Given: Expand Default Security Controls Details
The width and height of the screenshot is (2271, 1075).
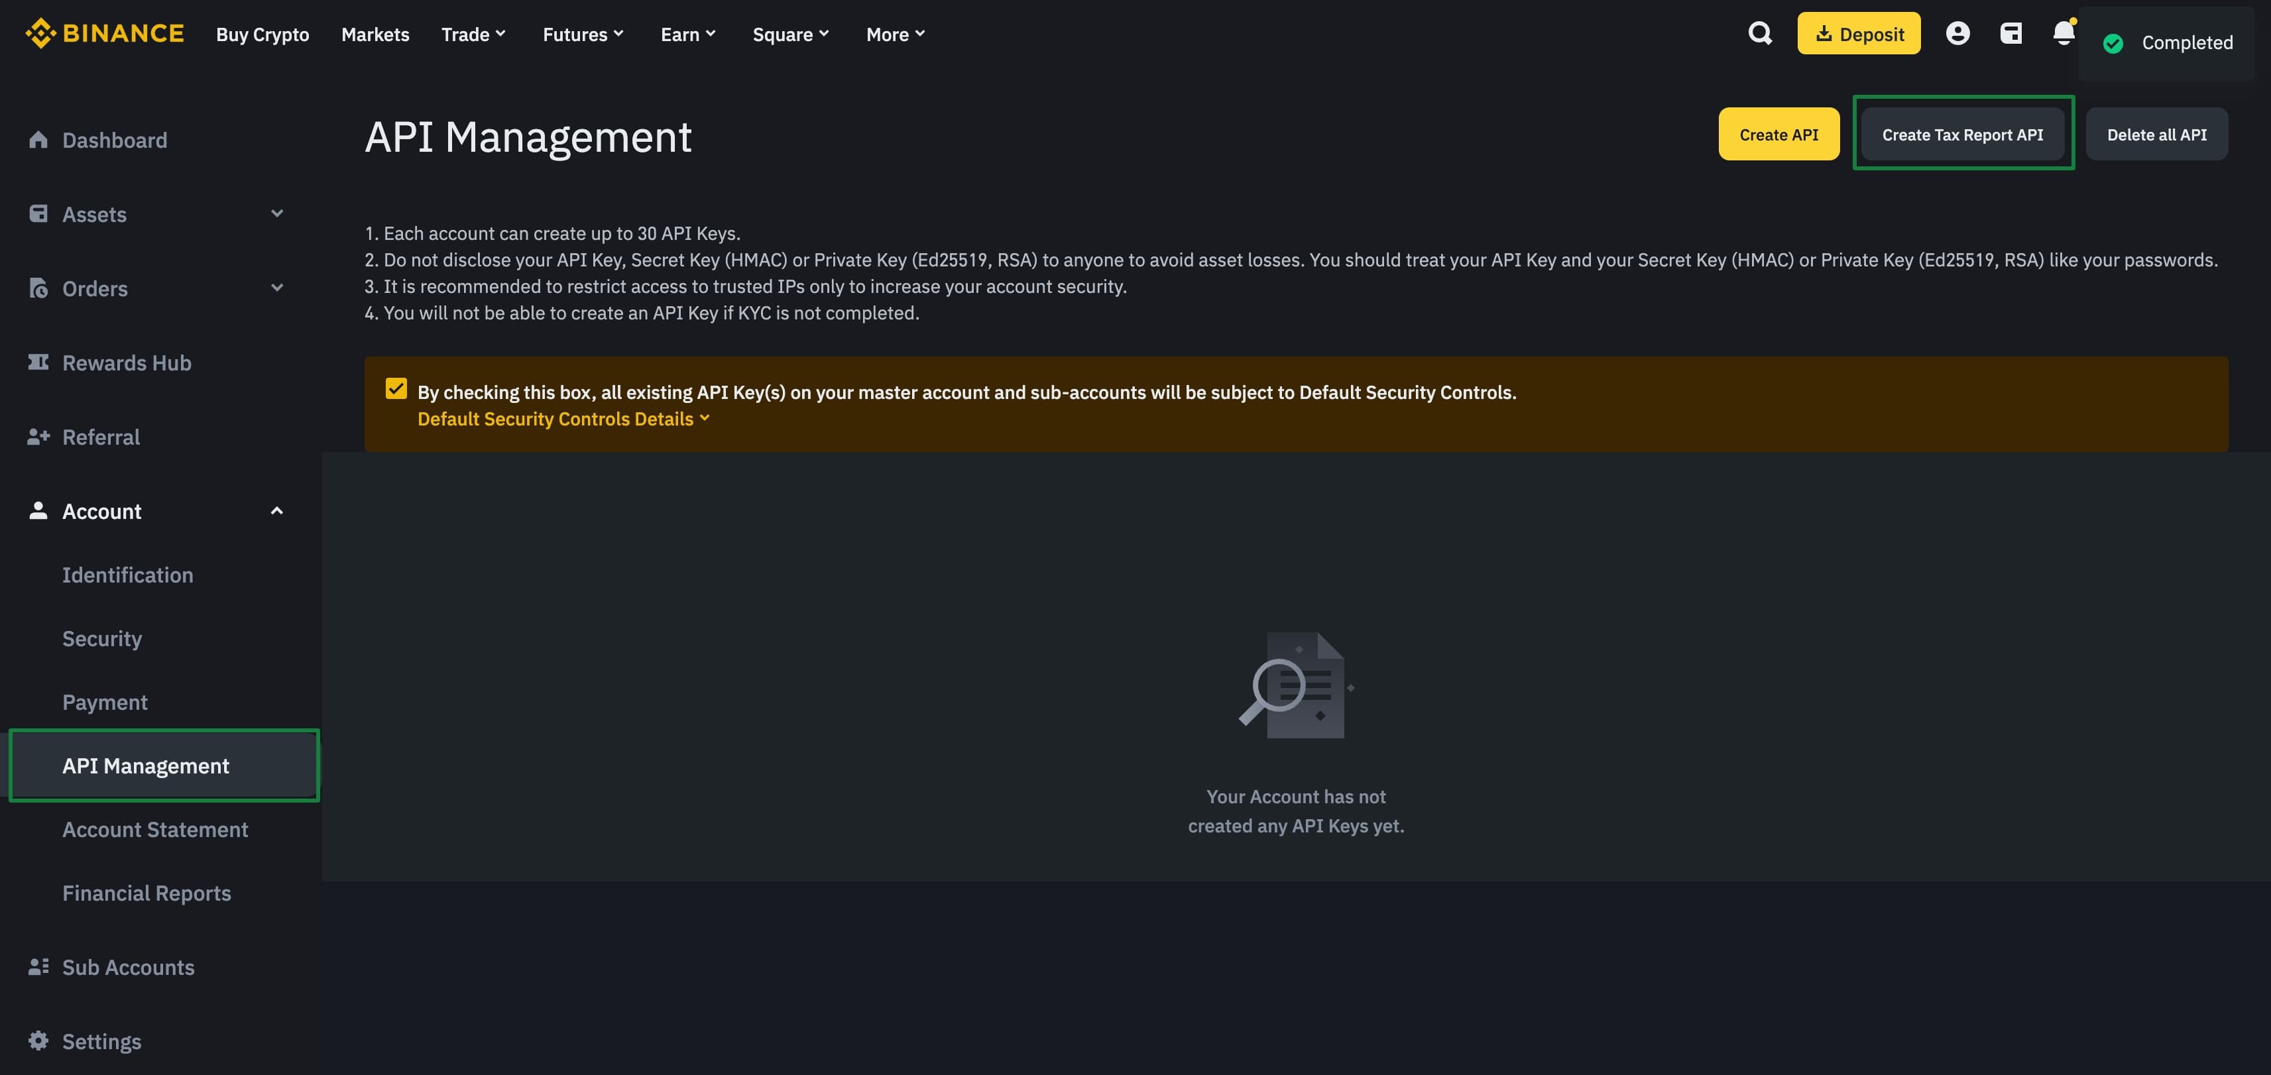Looking at the screenshot, I should (x=563, y=419).
